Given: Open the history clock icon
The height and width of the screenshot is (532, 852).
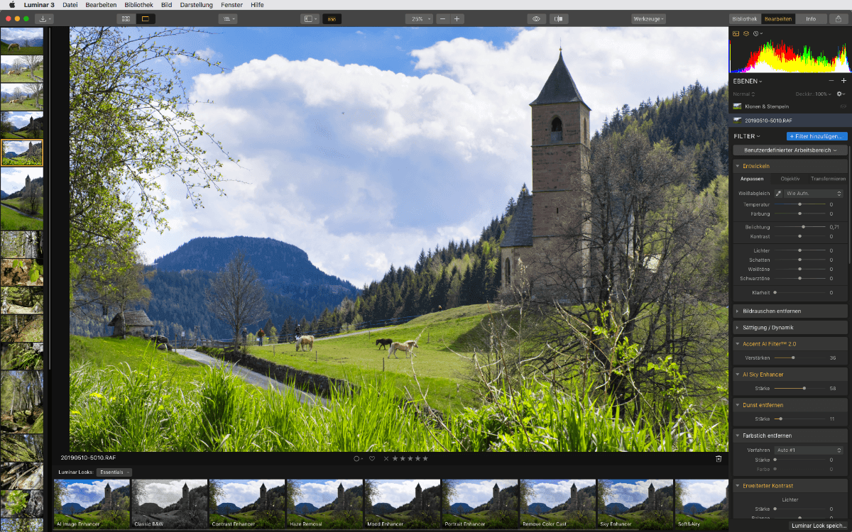Looking at the screenshot, I should point(757,33).
